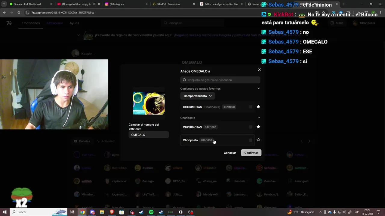Check CHORIMOTAS 347/1000 checkbox under Choriposta section
This screenshot has height=216, width=385.
(x=251, y=127)
